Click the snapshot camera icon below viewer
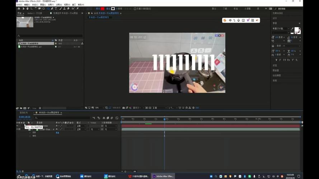The image size is (319, 179). [123, 108]
